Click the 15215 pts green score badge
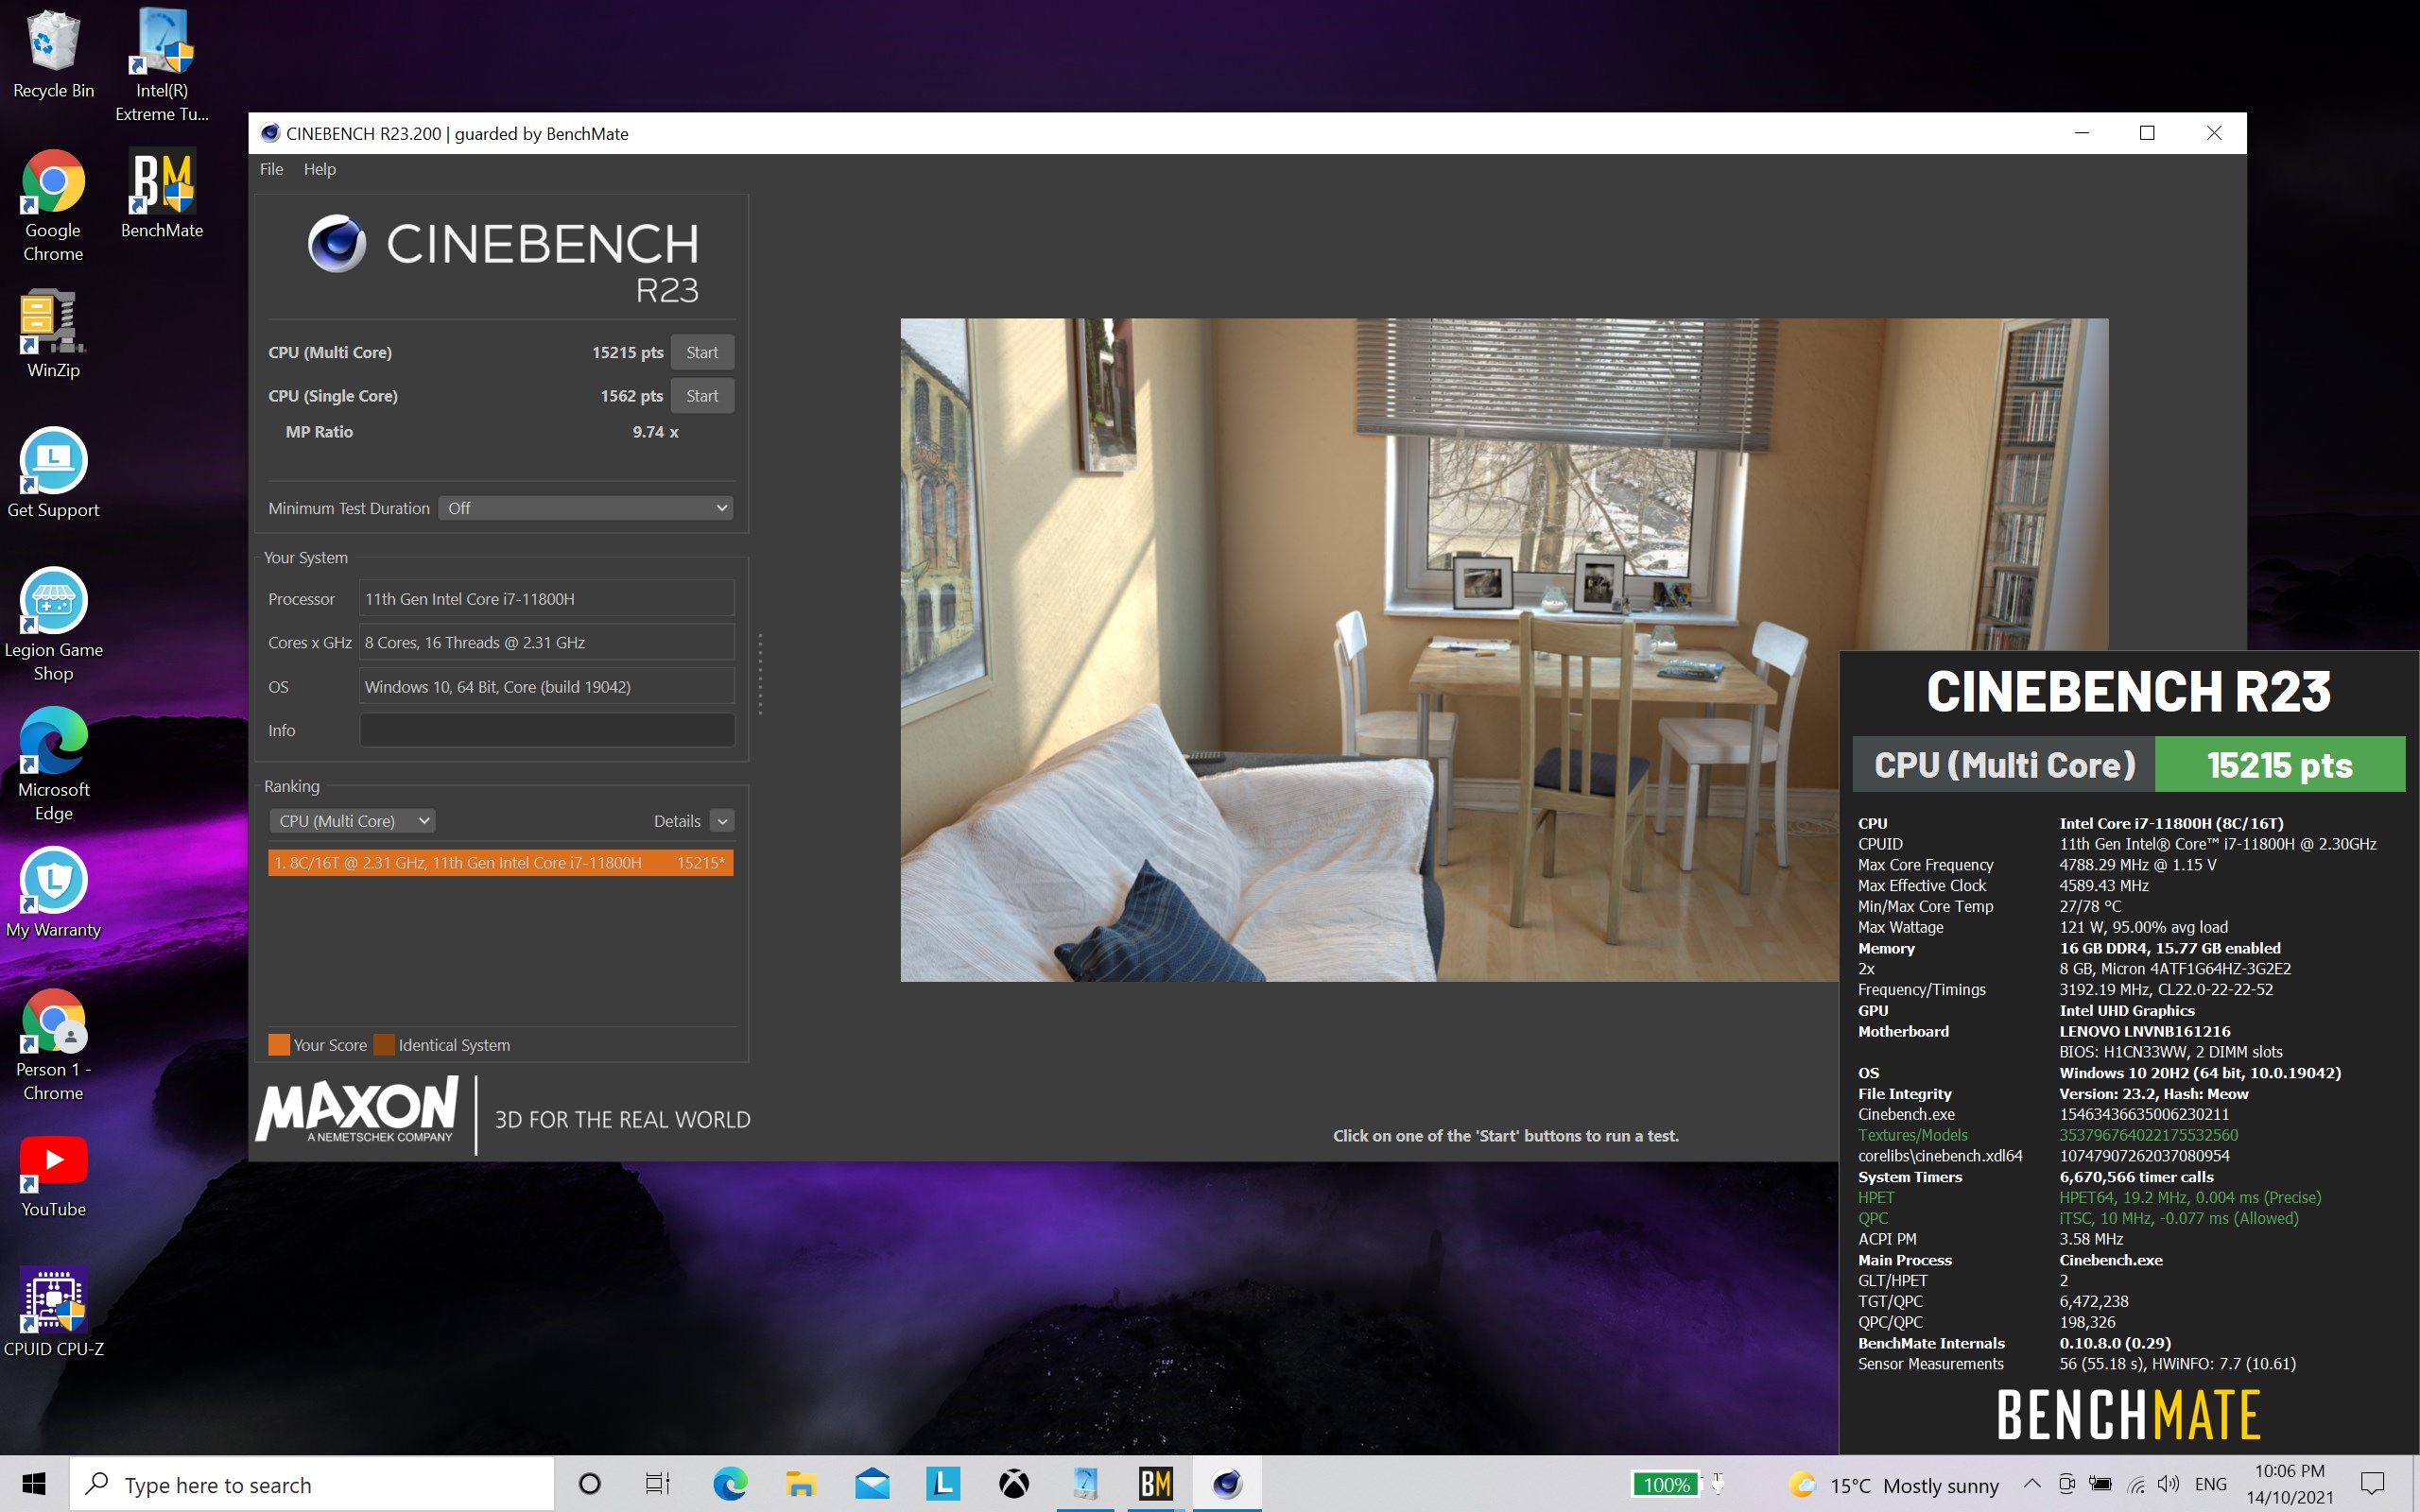The height and width of the screenshot is (1512, 2420). pyautogui.click(x=2279, y=765)
